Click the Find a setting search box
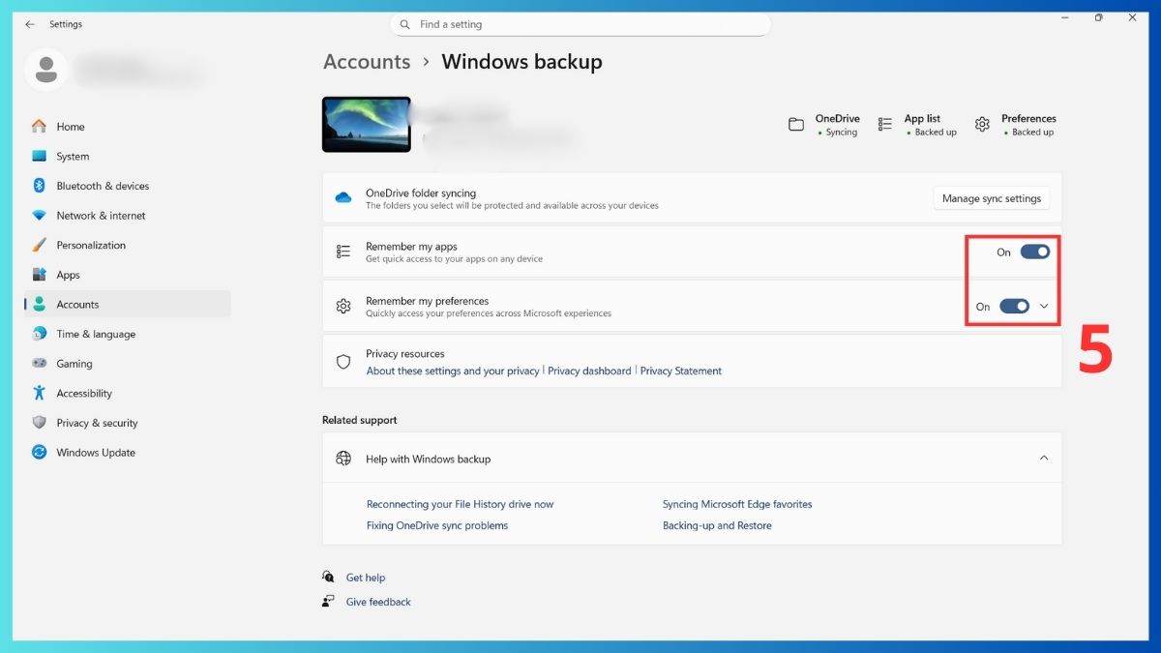Screen dimensions: 1161x653 click(x=580, y=24)
